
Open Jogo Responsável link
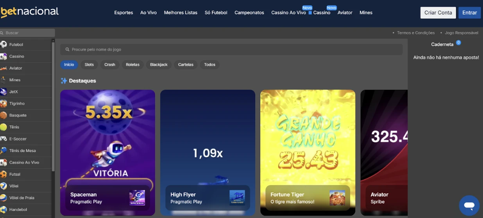point(462,33)
